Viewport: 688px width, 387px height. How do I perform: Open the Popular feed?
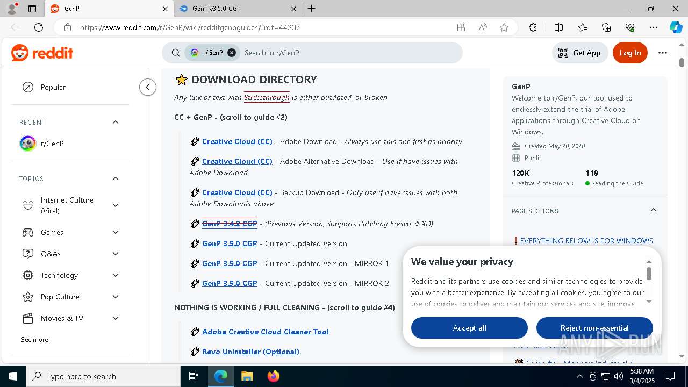70,87
